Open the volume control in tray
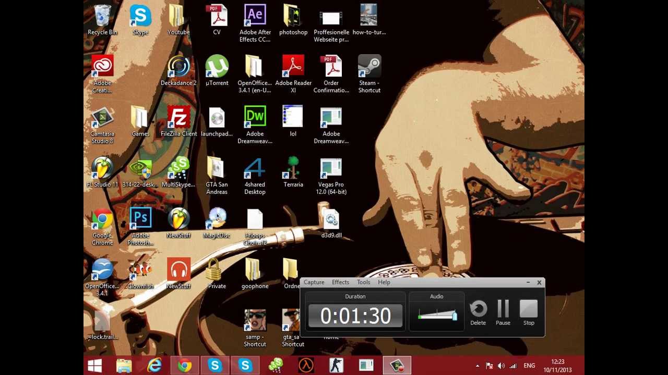This screenshot has height=375, width=668. click(x=501, y=366)
